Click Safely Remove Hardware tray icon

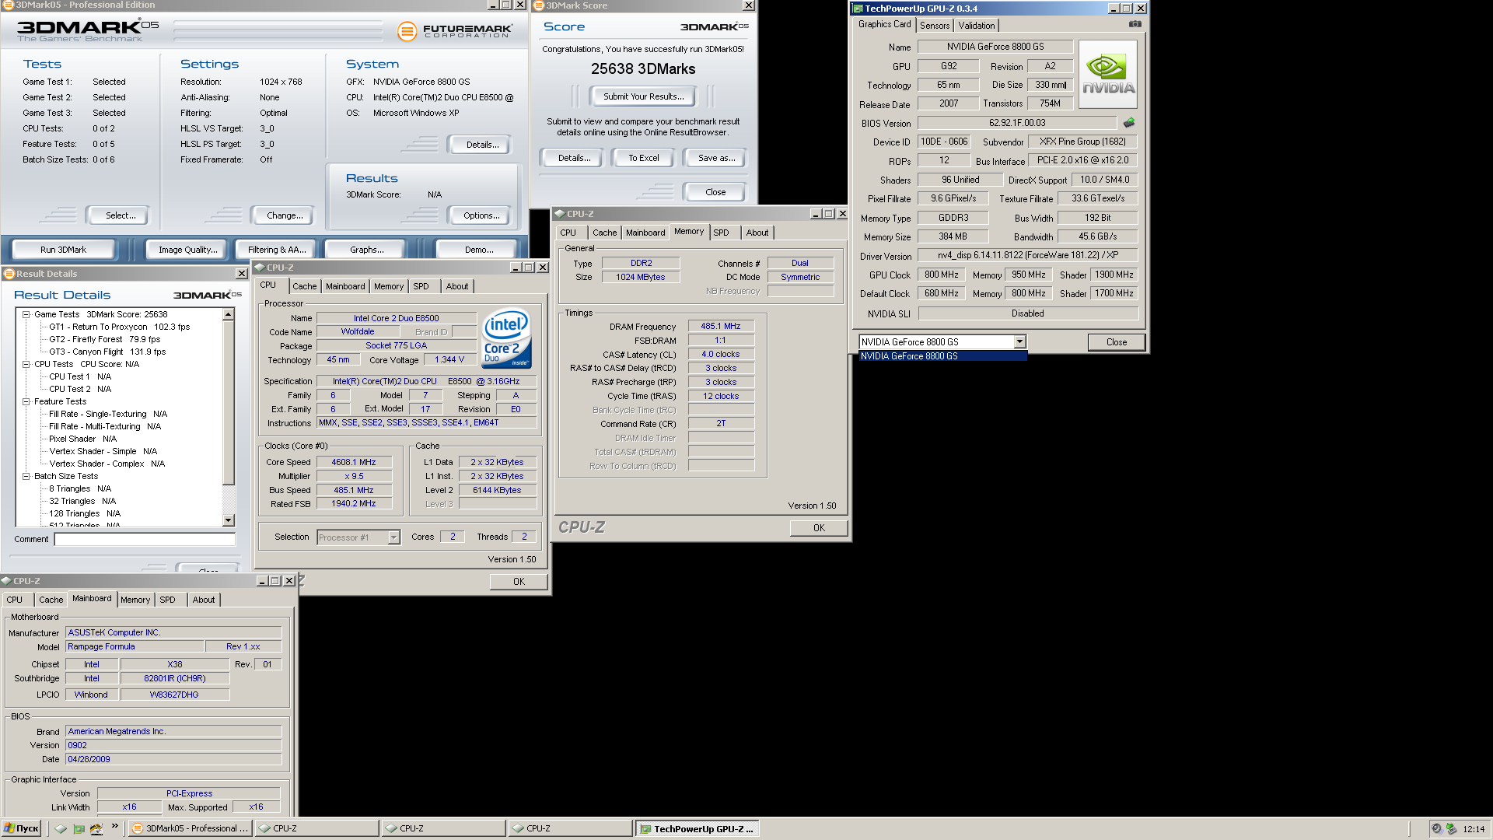(x=1451, y=829)
